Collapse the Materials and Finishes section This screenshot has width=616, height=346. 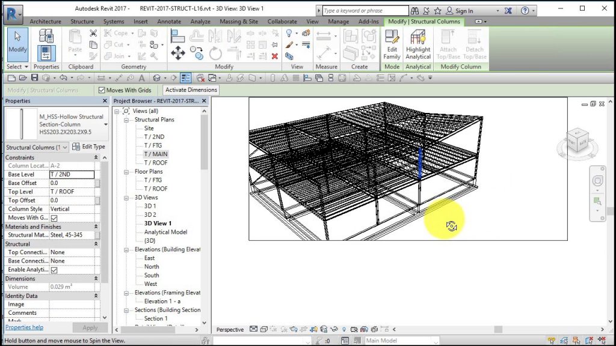coord(96,226)
